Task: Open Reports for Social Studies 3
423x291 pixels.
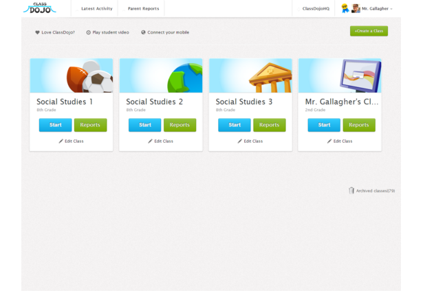Action: 270,125
